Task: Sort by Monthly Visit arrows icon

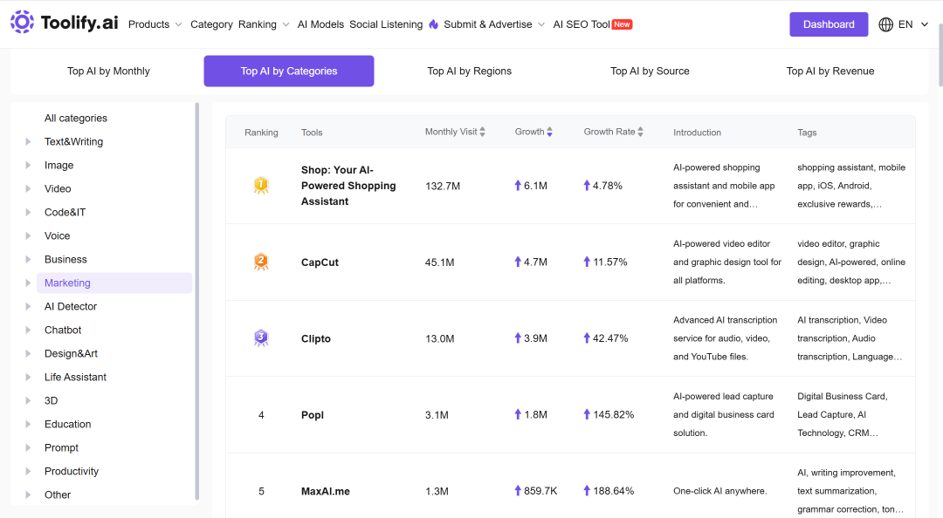Action: click(482, 132)
